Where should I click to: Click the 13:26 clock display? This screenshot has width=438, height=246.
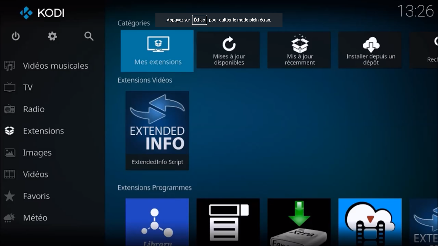click(x=415, y=11)
